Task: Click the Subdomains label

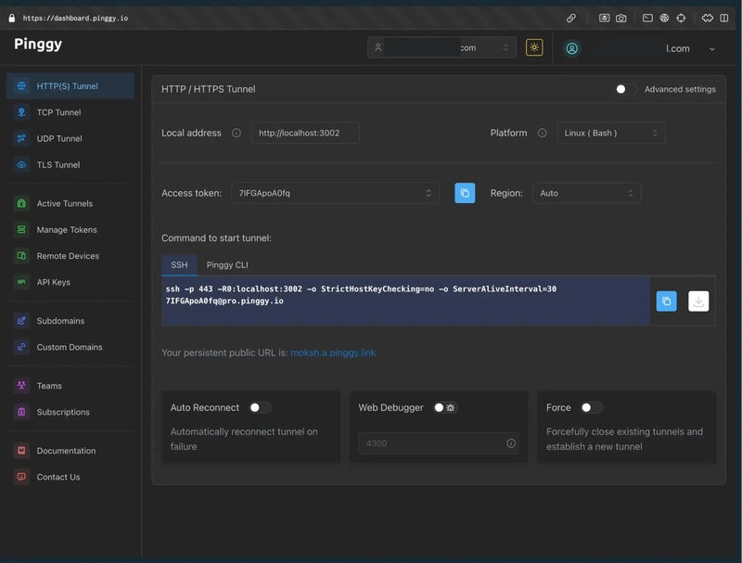Action: (60, 321)
